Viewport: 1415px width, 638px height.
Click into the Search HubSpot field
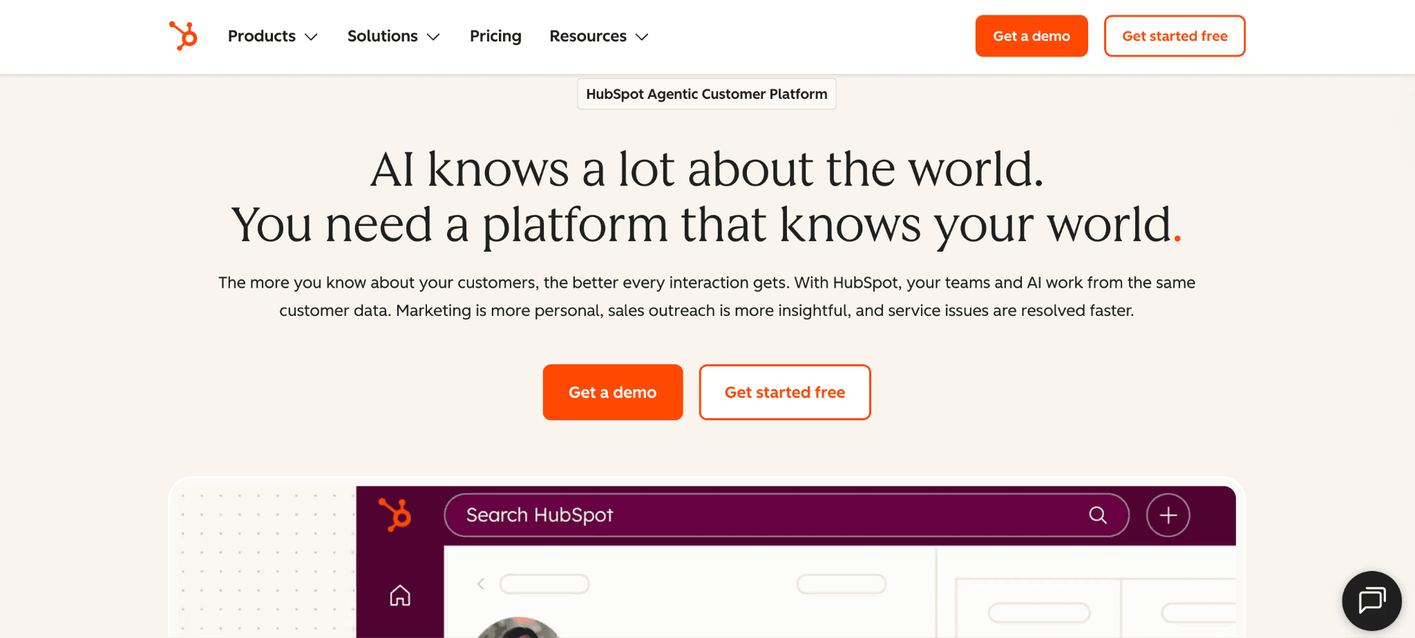click(x=787, y=515)
